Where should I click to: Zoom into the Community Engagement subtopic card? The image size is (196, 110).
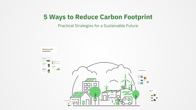pos(46,60)
